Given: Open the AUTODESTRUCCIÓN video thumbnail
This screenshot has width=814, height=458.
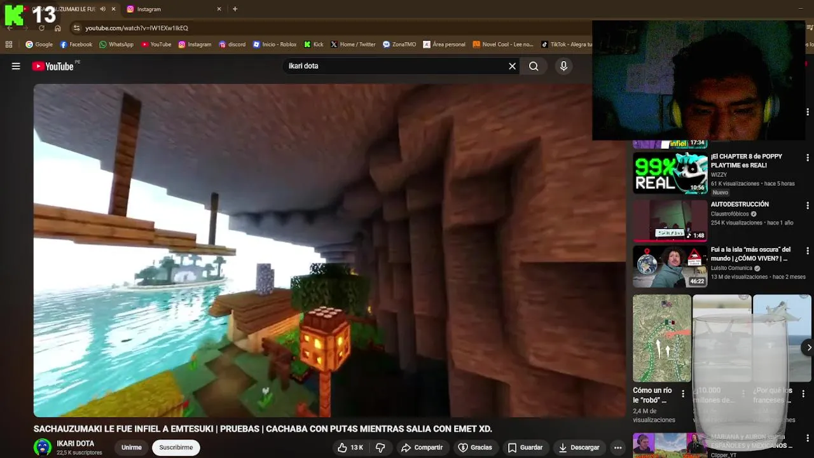Looking at the screenshot, I should 670,221.
